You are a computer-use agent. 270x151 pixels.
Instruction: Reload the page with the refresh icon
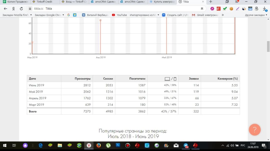click(x=21, y=9)
